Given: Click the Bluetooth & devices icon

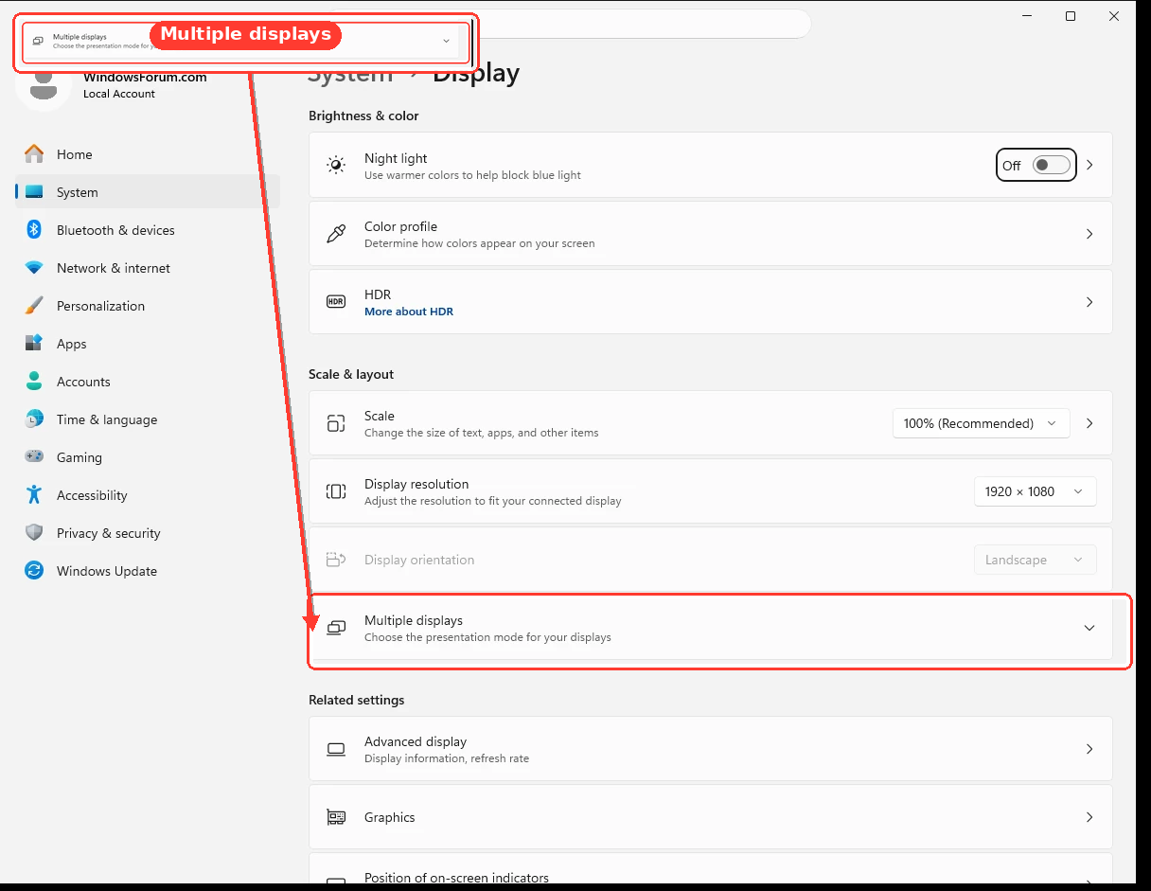Looking at the screenshot, I should (x=34, y=230).
